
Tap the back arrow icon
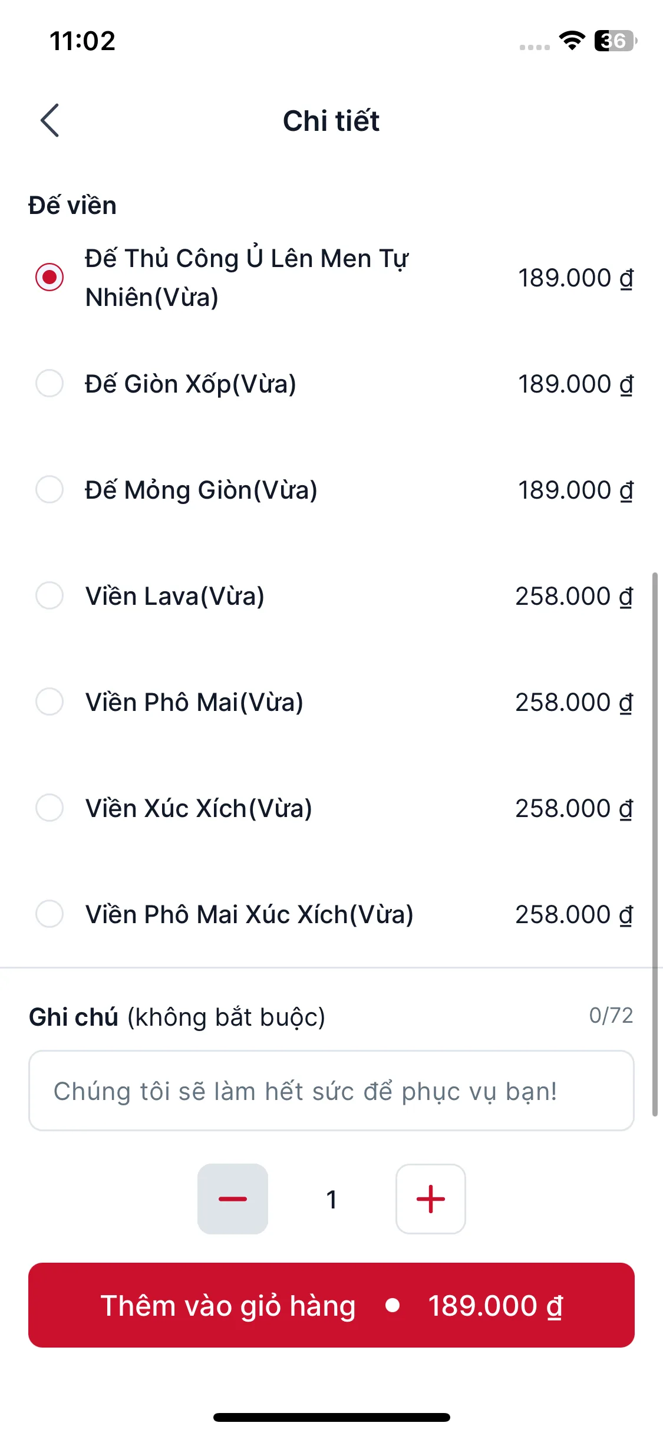pos(50,120)
